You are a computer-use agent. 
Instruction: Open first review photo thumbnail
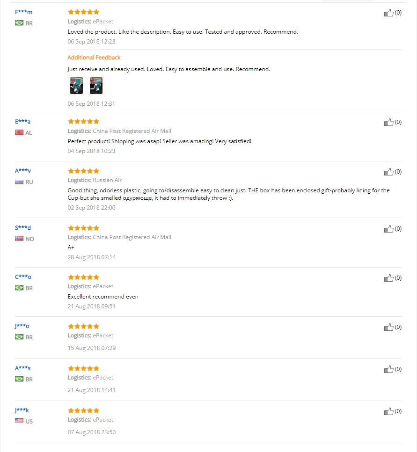click(76, 86)
